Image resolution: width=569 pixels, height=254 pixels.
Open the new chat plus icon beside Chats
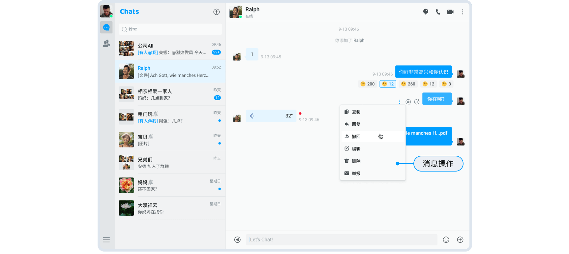click(x=216, y=12)
